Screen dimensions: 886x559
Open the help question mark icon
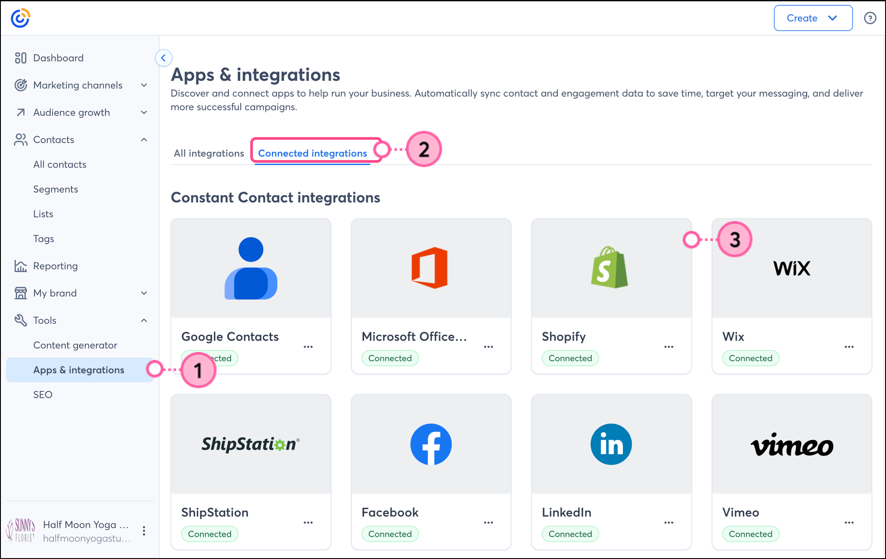point(870,18)
